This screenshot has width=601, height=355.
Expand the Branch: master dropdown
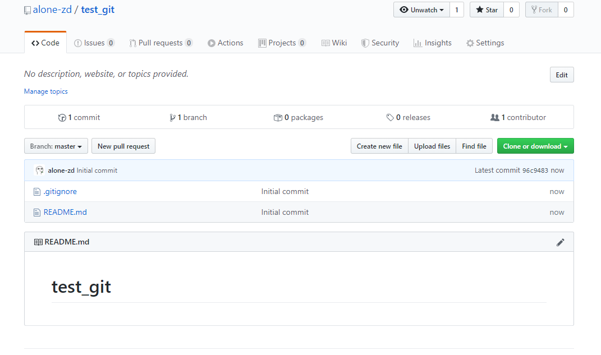(56, 146)
